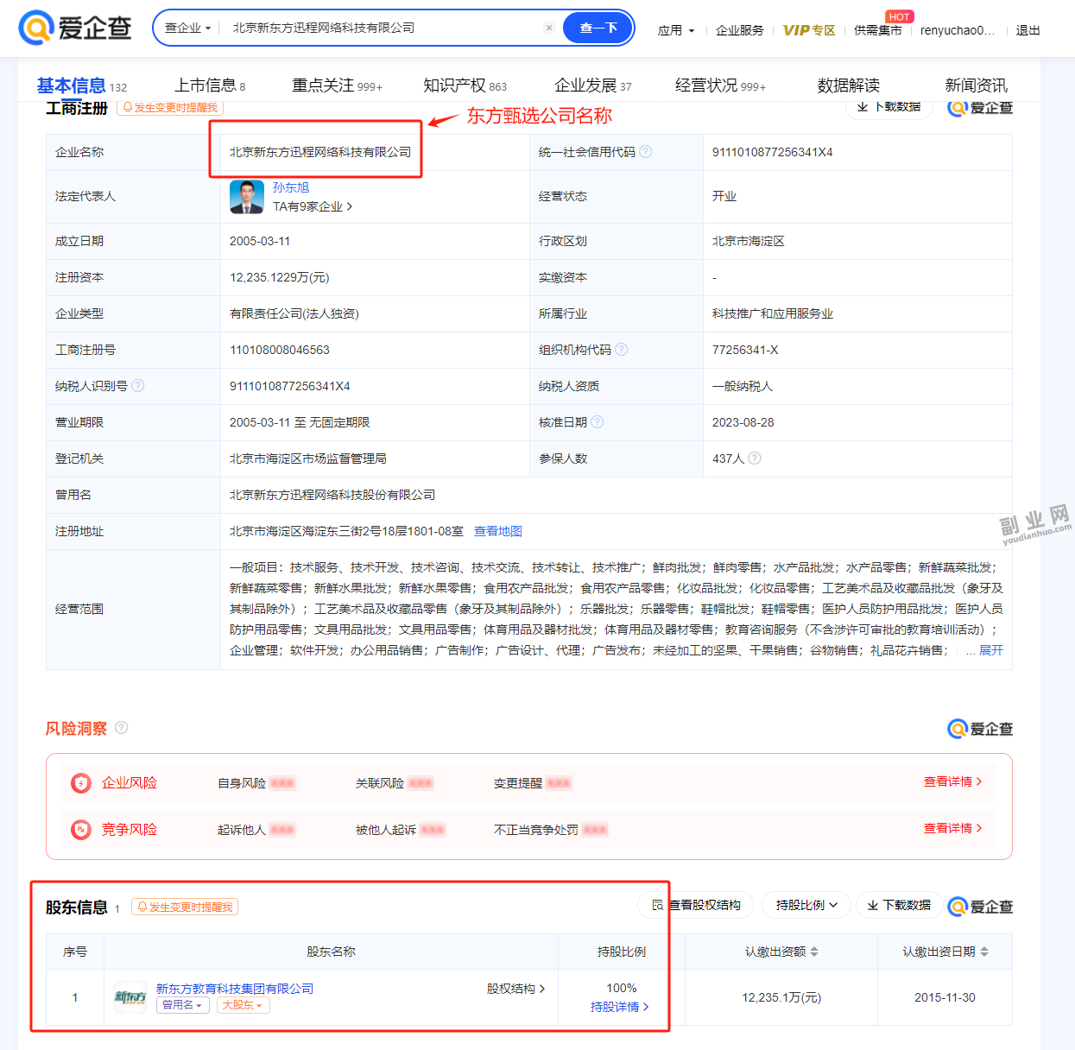The image size is (1075, 1050).
Task: Expand 曾用名 tag under shareholder name
Action: [183, 1005]
